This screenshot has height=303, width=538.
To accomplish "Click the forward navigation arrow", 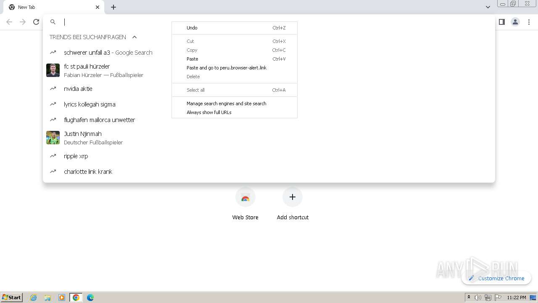I will (x=23, y=22).
